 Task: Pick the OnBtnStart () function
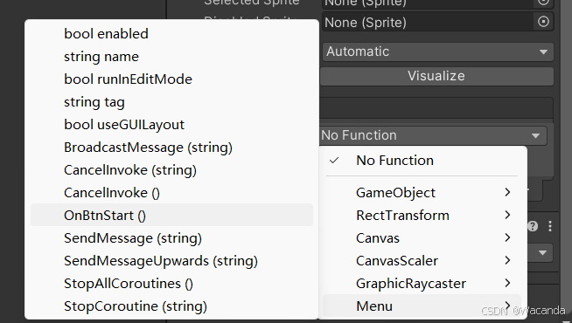(x=171, y=216)
